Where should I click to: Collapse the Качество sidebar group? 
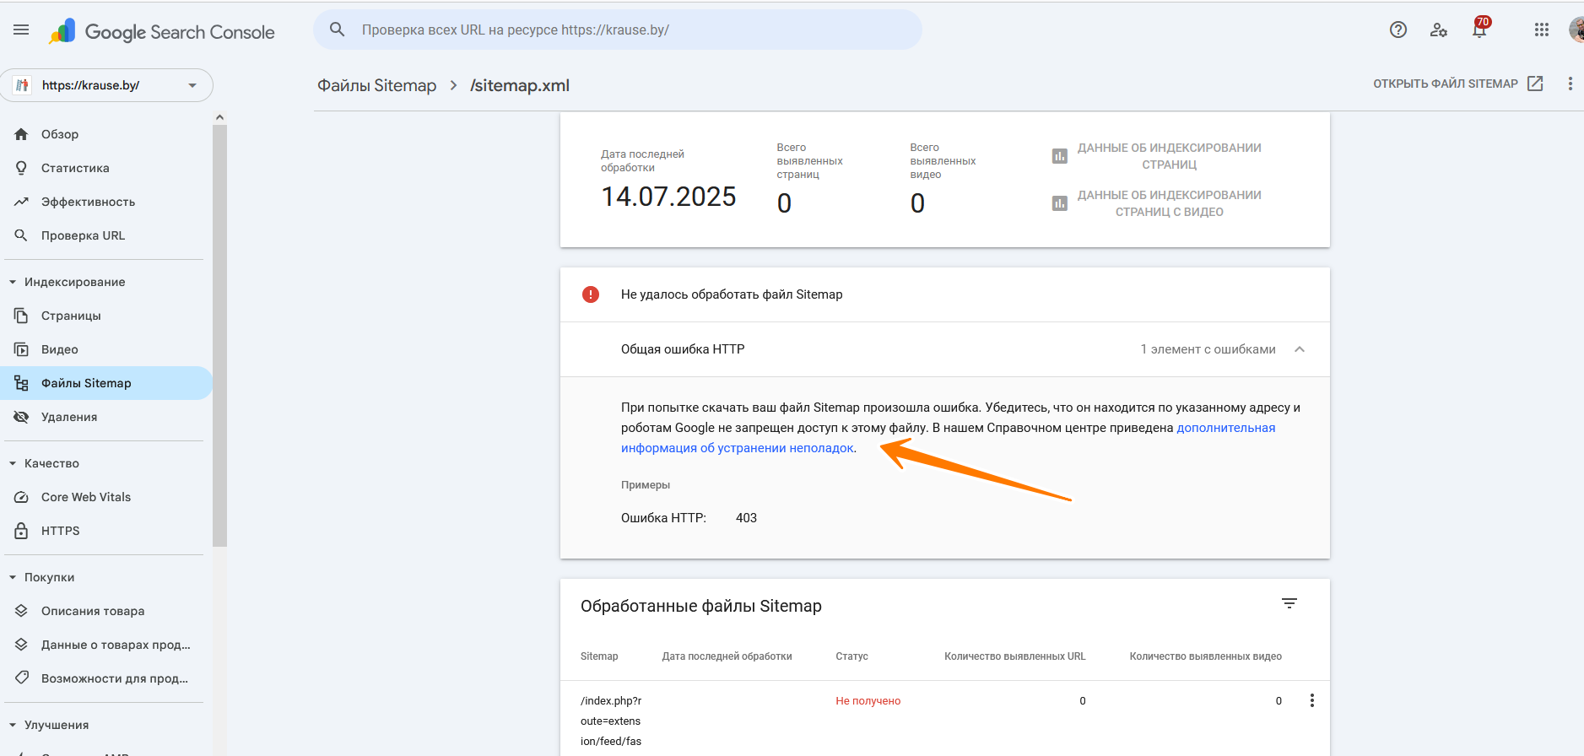pyautogui.click(x=13, y=463)
